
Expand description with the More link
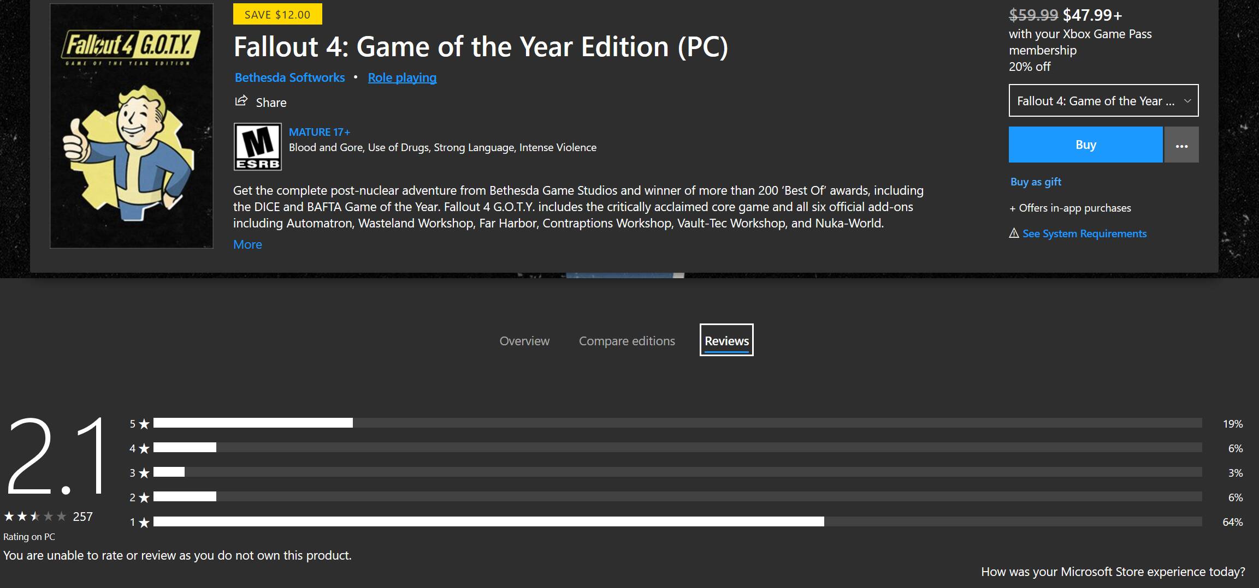pos(247,244)
